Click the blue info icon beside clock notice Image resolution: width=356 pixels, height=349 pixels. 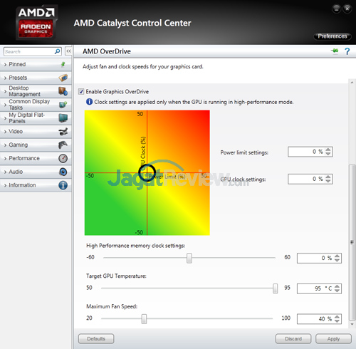point(89,102)
